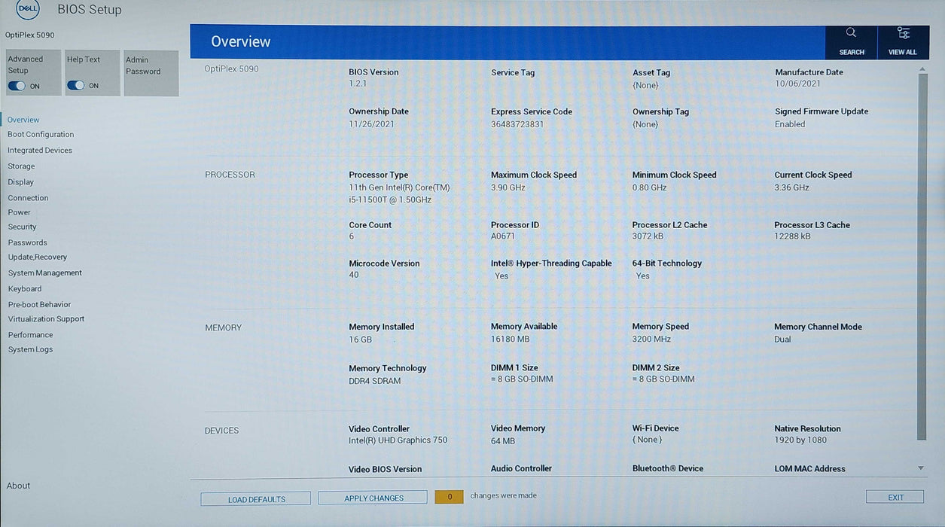Click the Dell logo
Viewport: 945px width, 527px height.
click(28, 8)
